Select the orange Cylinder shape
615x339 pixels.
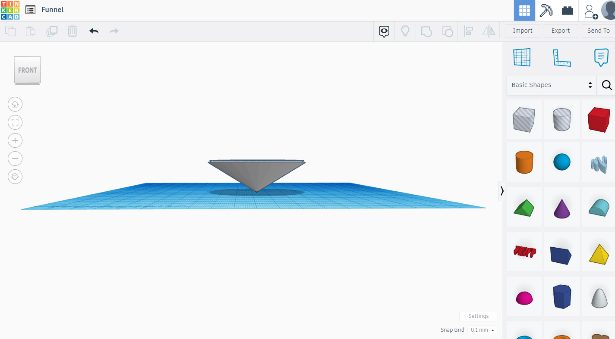(x=524, y=162)
